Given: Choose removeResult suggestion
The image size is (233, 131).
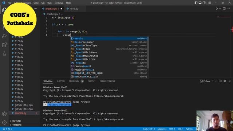Looking at the screenshot, I should click(109, 66).
